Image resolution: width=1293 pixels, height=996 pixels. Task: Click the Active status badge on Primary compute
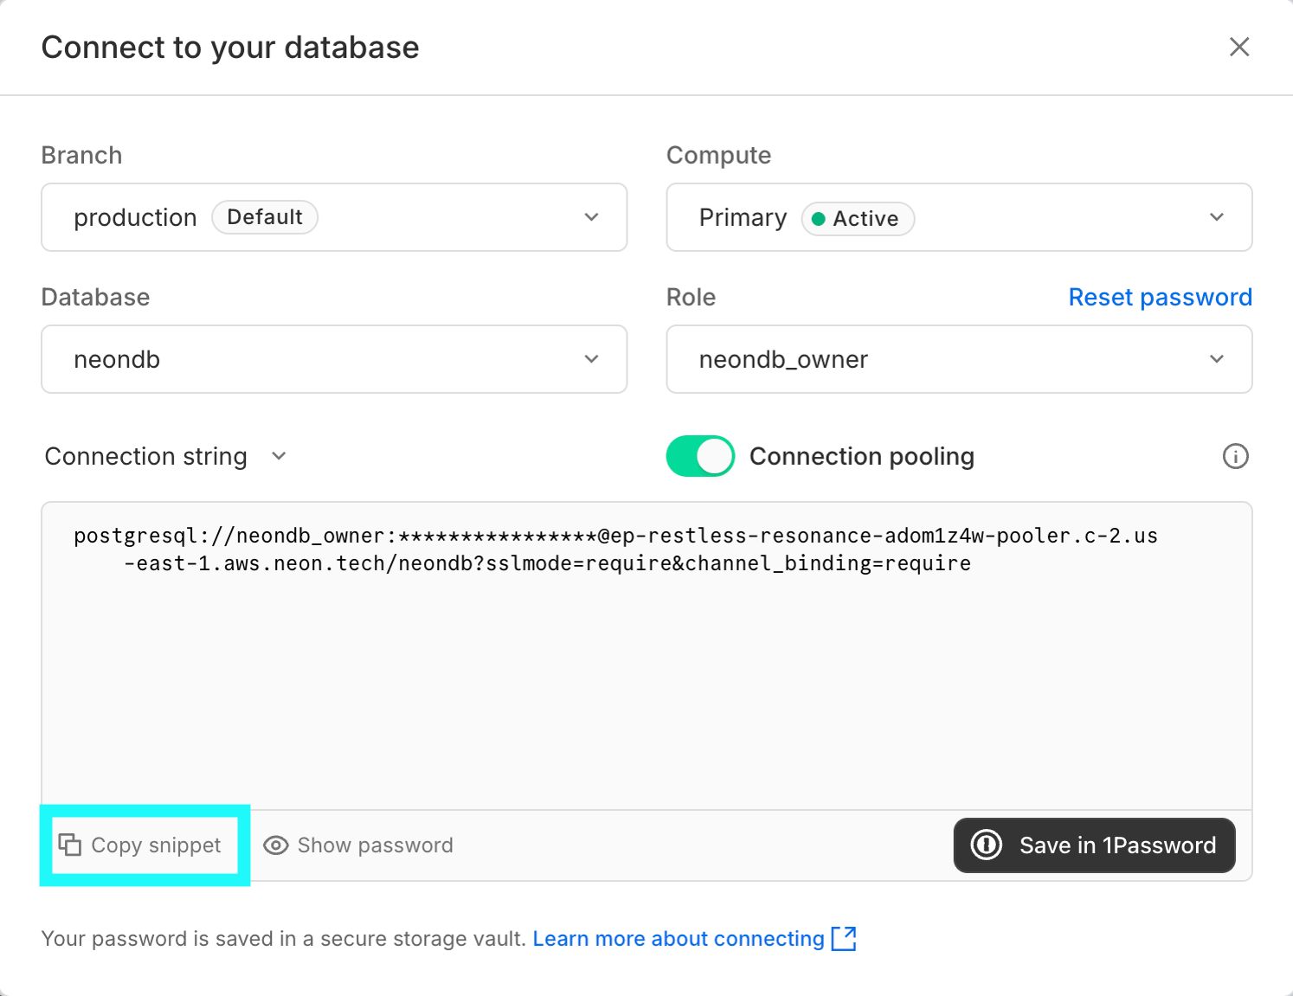tap(858, 219)
